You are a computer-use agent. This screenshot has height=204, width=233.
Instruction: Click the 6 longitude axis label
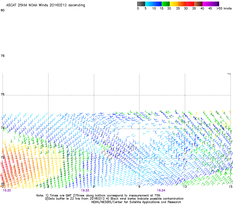[x=94, y=186]
